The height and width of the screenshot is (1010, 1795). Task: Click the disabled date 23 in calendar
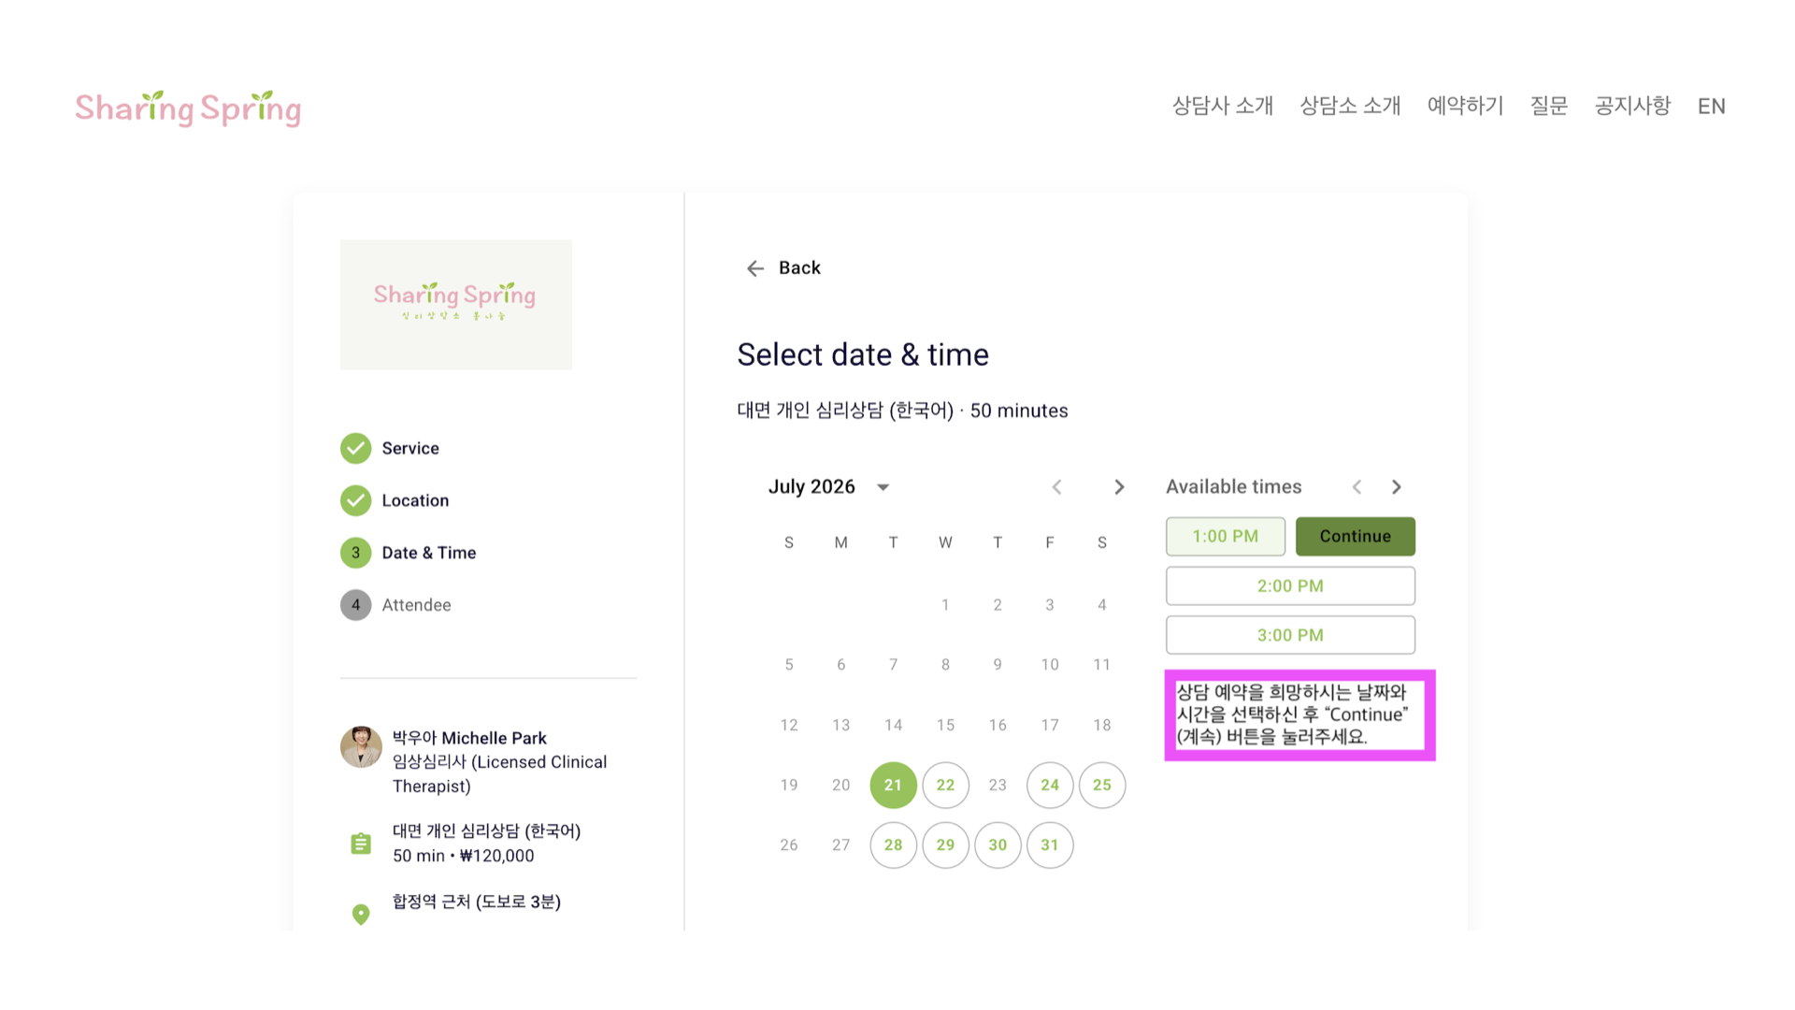(x=998, y=786)
